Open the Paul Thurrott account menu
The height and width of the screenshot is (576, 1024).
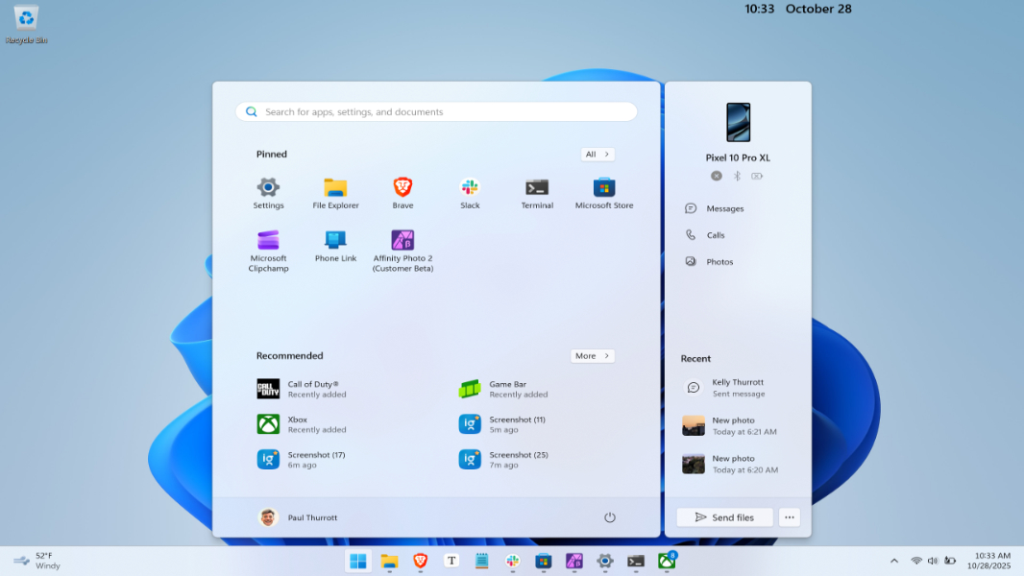click(299, 517)
